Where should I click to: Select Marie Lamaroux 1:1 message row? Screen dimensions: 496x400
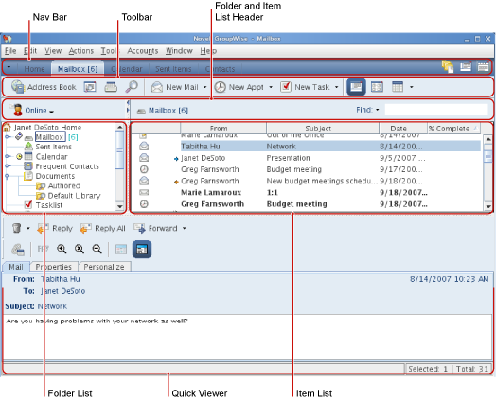coord(307,192)
